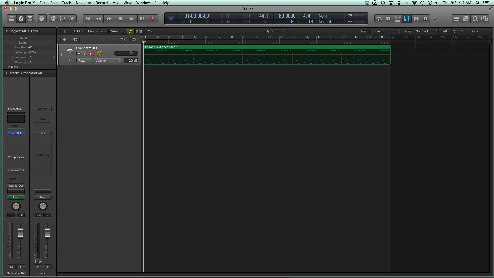Start playback with Play button
The image size is (494, 278).
point(131,19)
